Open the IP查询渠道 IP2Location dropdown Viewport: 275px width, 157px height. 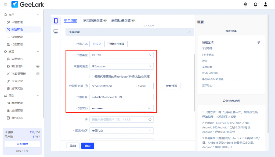point(121,66)
